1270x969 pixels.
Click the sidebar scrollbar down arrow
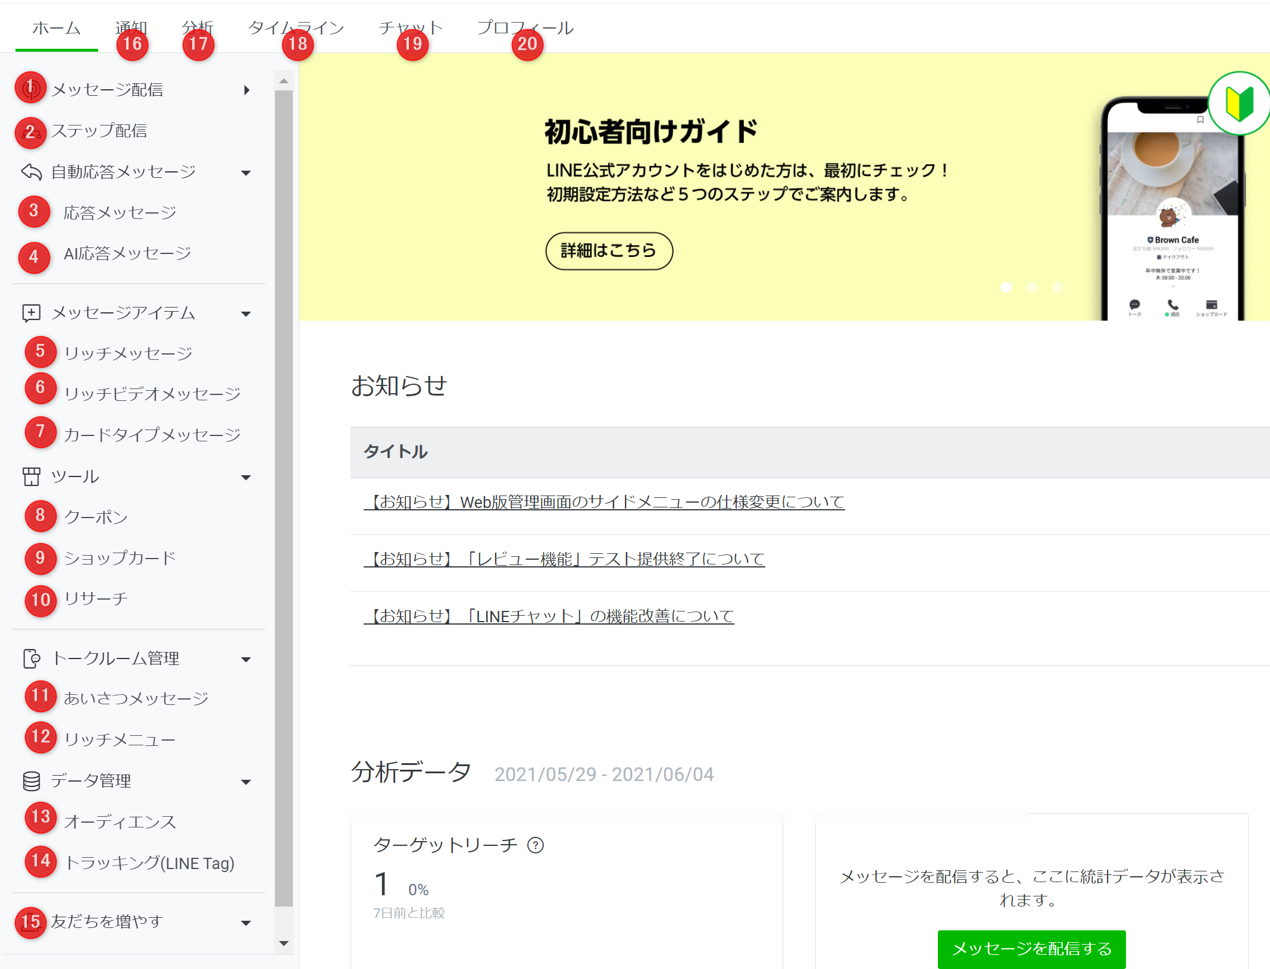(284, 943)
